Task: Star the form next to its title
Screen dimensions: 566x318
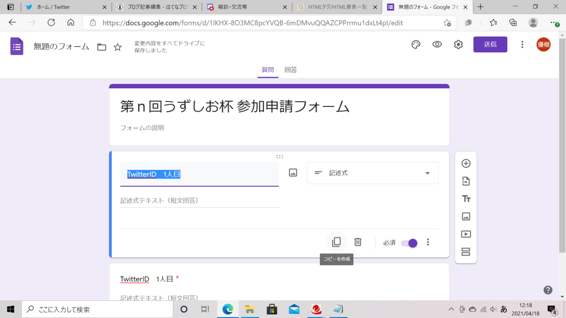Action: coord(117,47)
